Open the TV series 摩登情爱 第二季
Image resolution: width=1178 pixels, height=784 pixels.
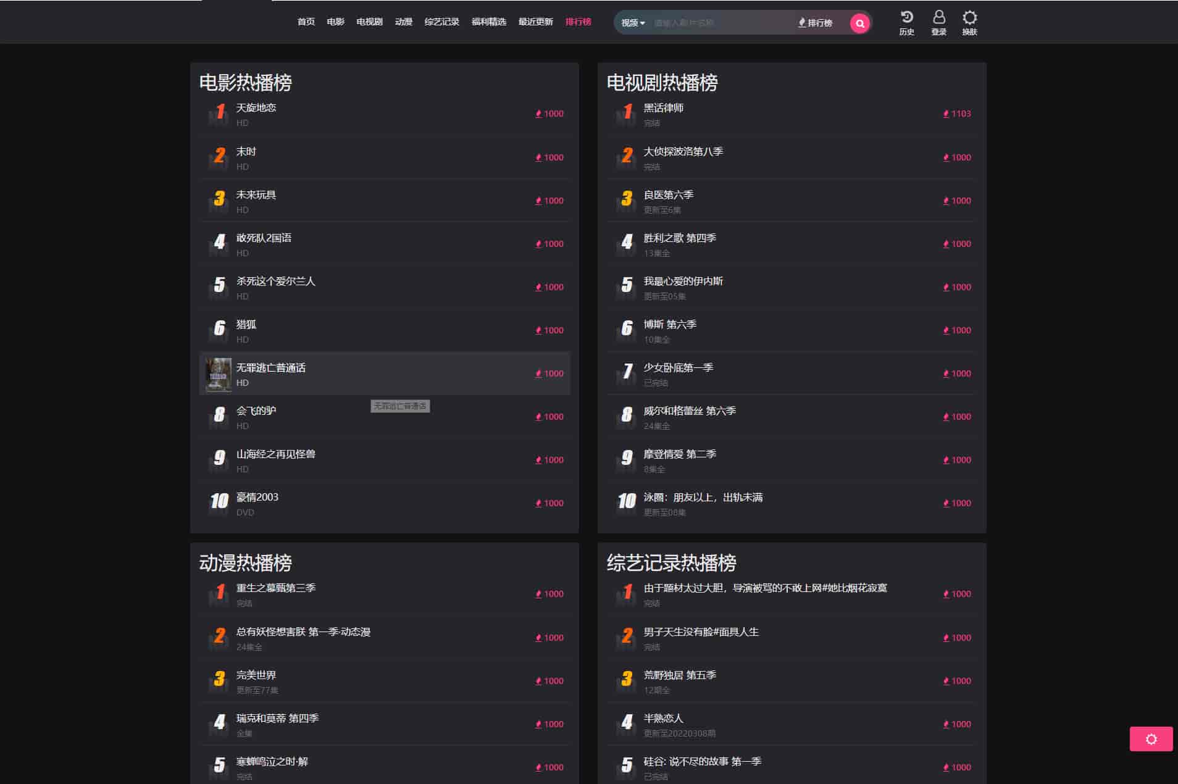[x=680, y=454]
